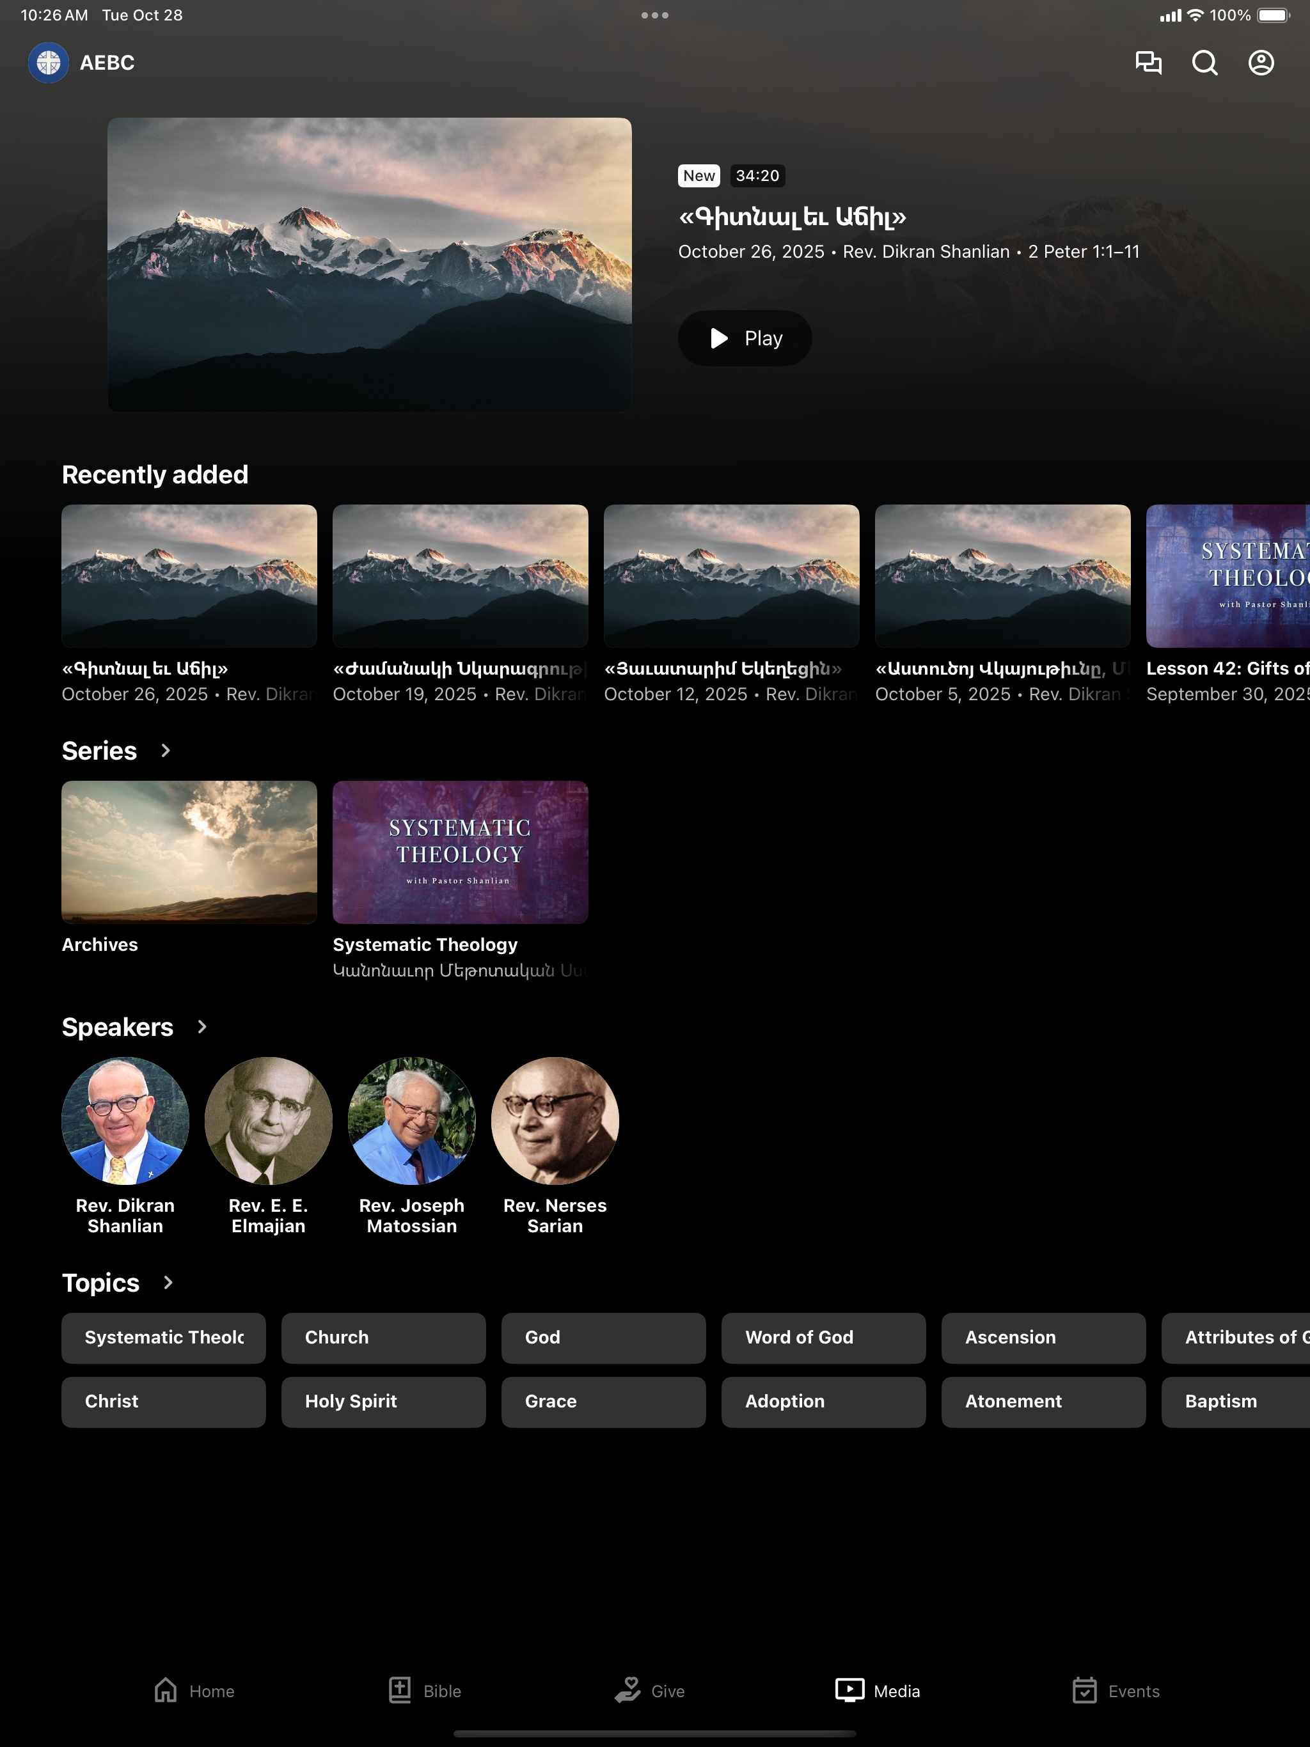Open the October 26, 2025 sermon card
1310x1747 pixels.
189,604
